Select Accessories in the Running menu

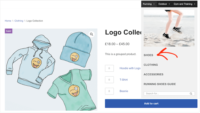click(154, 75)
